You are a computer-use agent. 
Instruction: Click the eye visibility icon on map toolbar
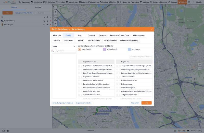coord(55,12)
